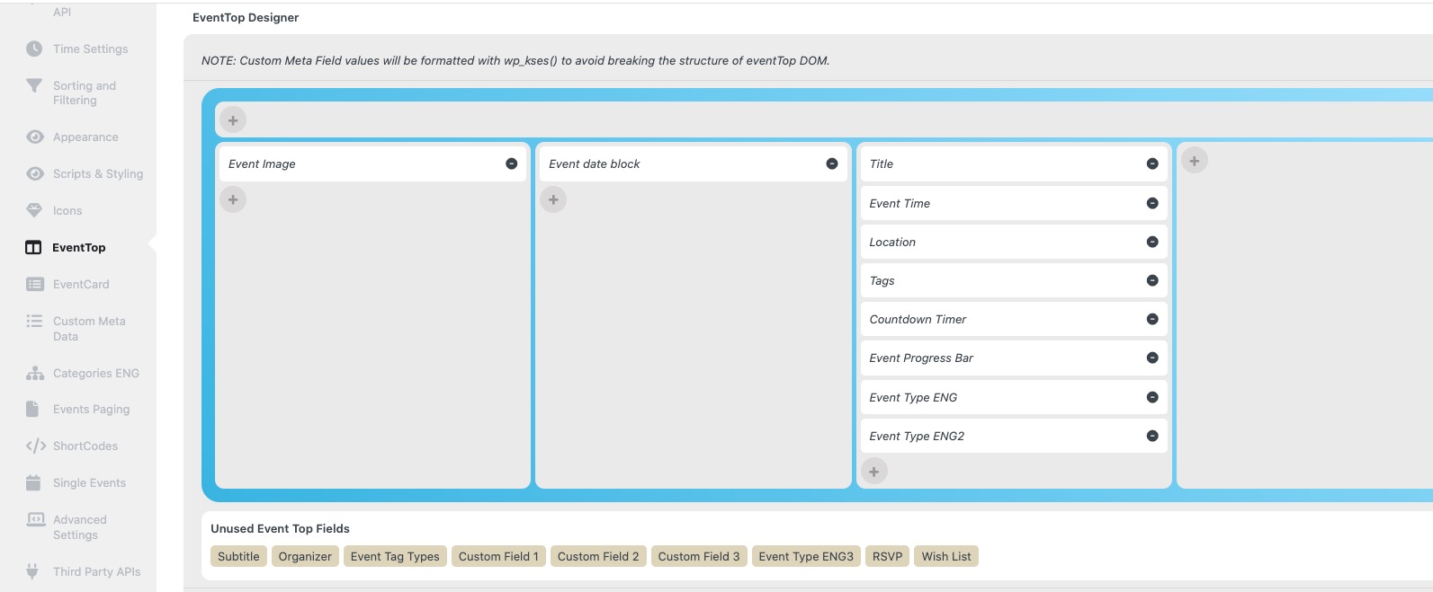This screenshot has height=592, width=1433.
Task: Select the unused Event Tag Types field
Action: (395, 556)
